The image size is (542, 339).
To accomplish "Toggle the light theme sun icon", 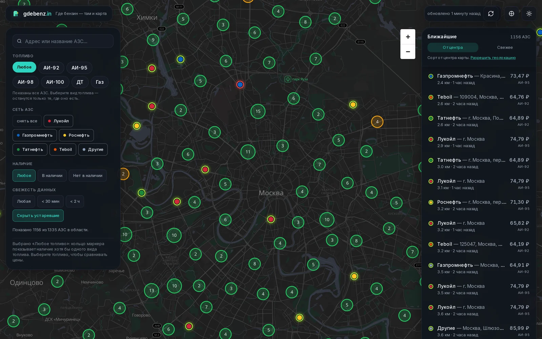I will 529,14.
